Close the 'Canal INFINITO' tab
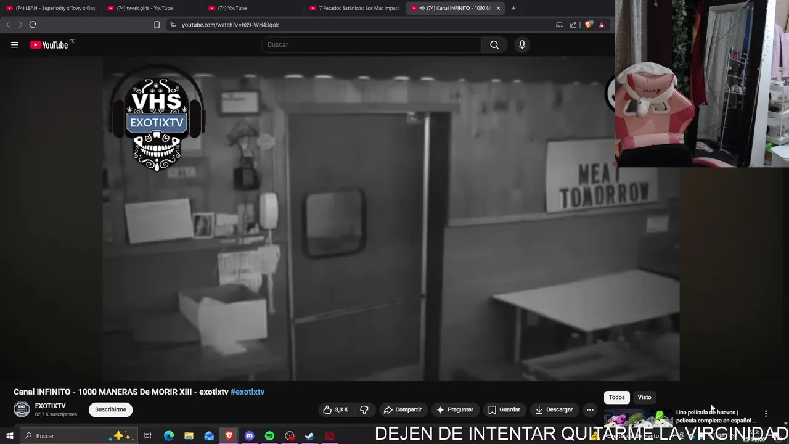 [498, 8]
